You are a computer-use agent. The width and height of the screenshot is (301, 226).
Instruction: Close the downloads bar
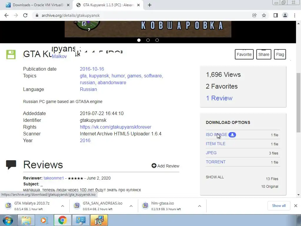point(296,206)
